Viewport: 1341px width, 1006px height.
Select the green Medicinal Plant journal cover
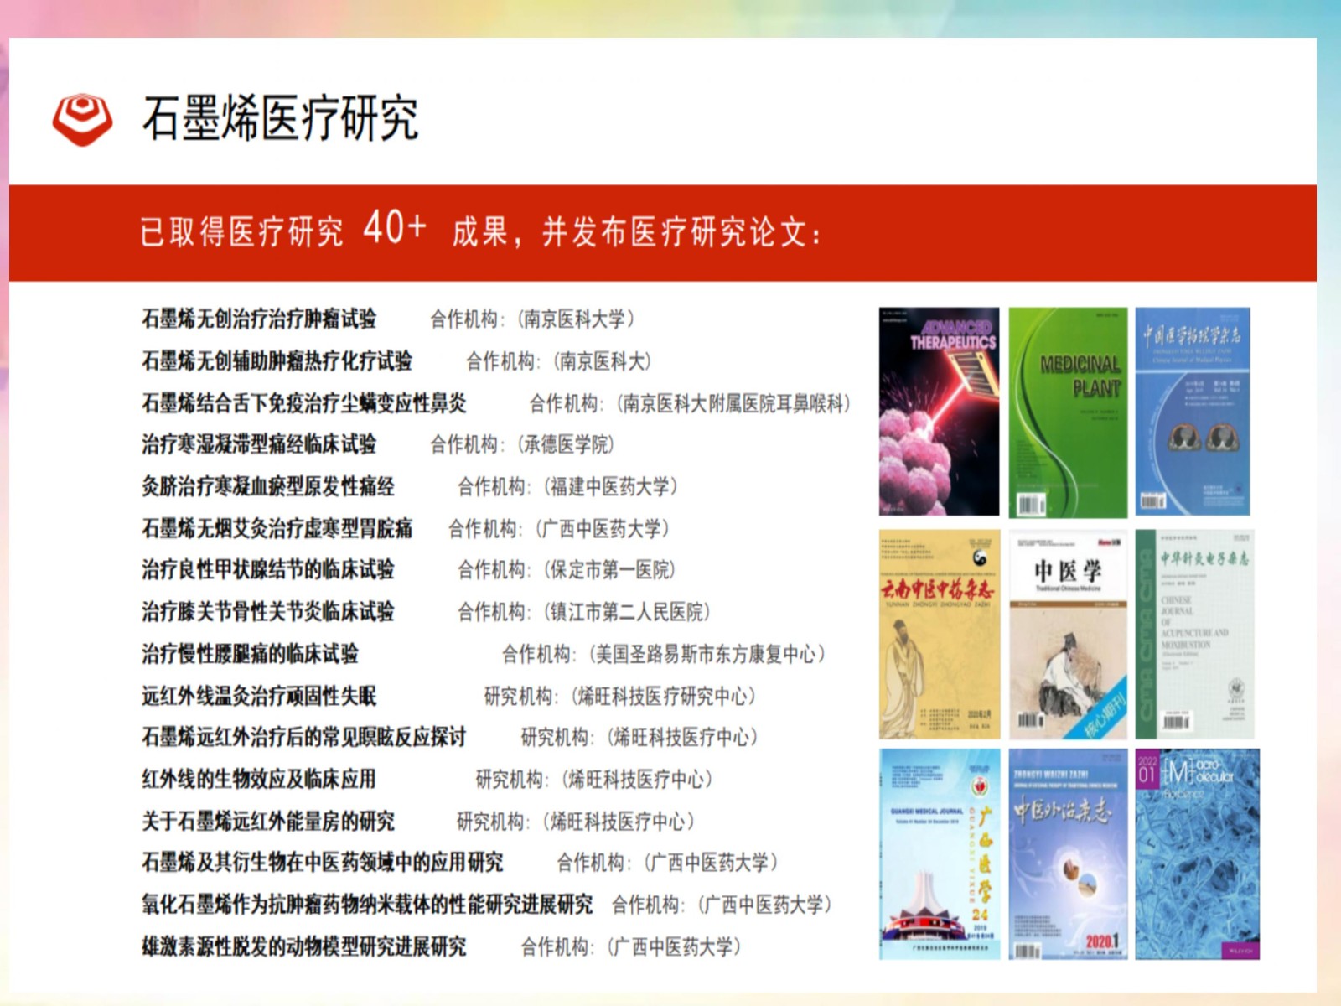pos(1068,412)
